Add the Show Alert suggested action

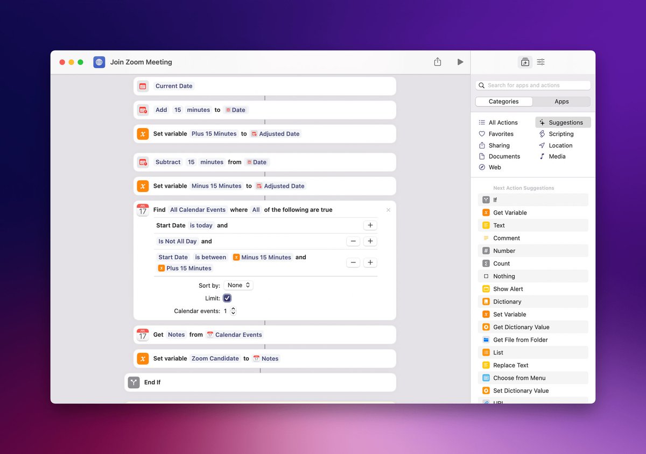point(533,289)
